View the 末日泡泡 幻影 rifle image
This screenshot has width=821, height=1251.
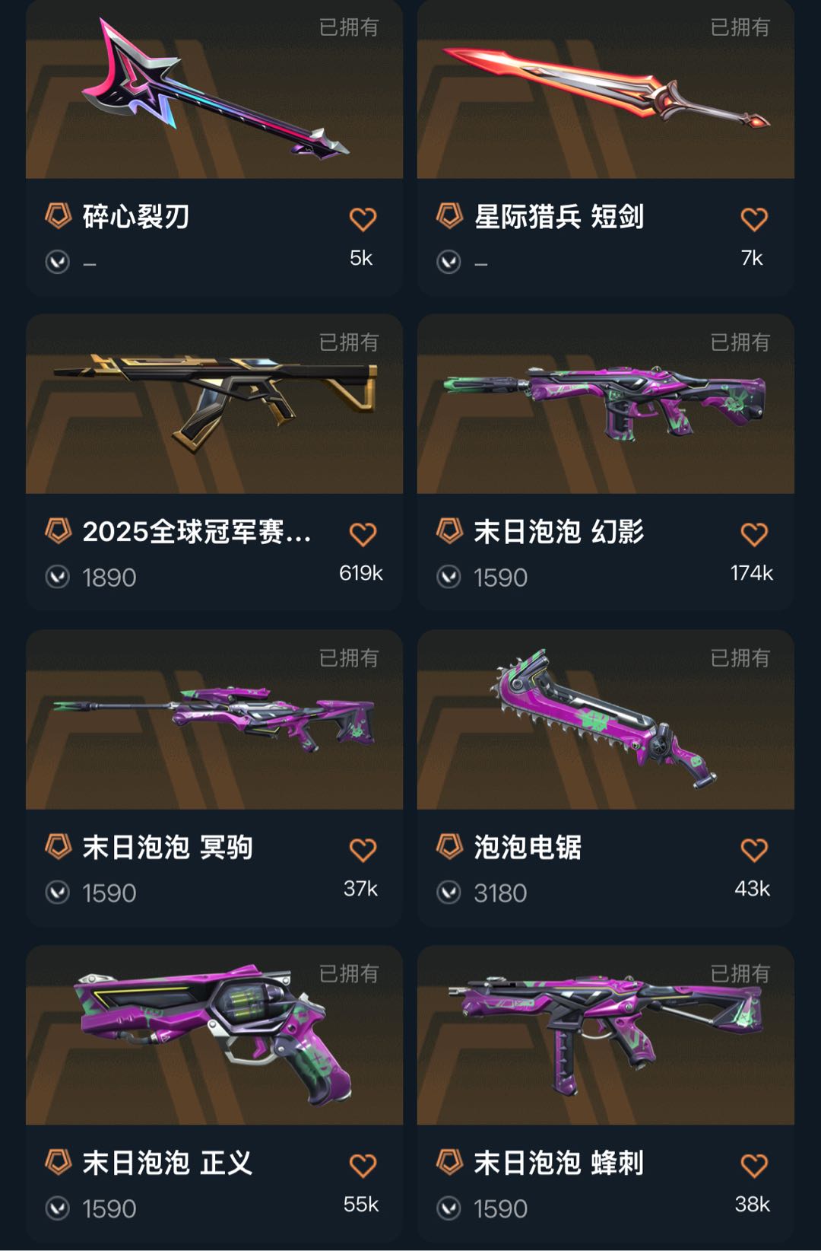pyautogui.click(x=606, y=404)
